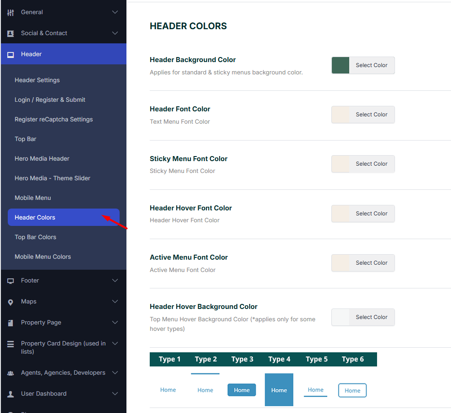Click the Maps location pin icon
This screenshot has height=413, width=451.
[10, 302]
